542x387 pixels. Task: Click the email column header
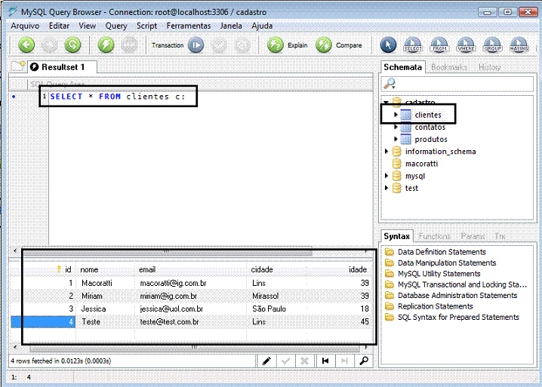pyautogui.click(x=190, y=269)
